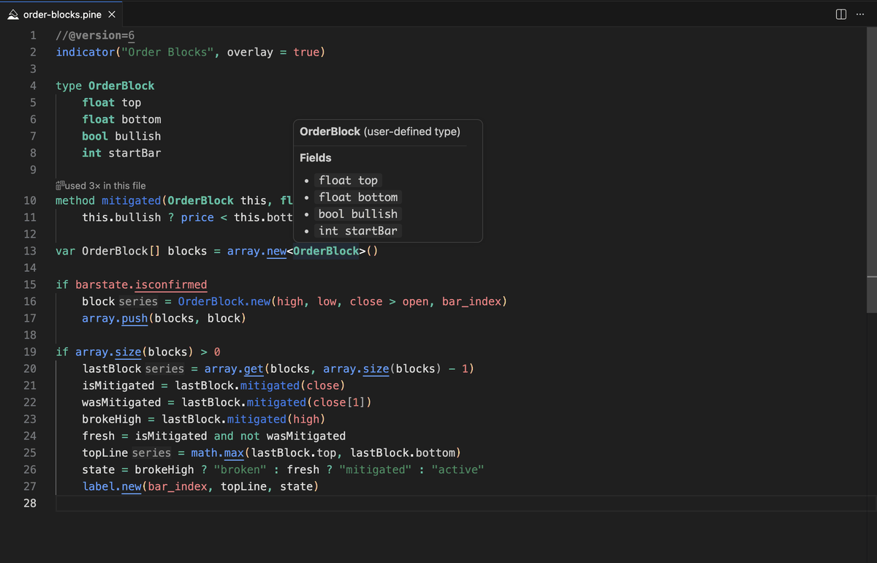Click 'array.push' on line 17
The height and width of the screenshot is (563, 877).
(115, 319)
